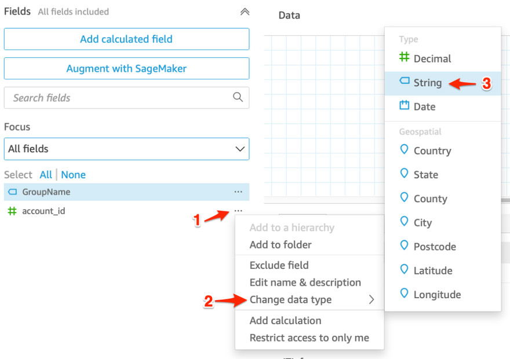Collapse the Fields panel with double chevron
510x359 pixels.
245,12
